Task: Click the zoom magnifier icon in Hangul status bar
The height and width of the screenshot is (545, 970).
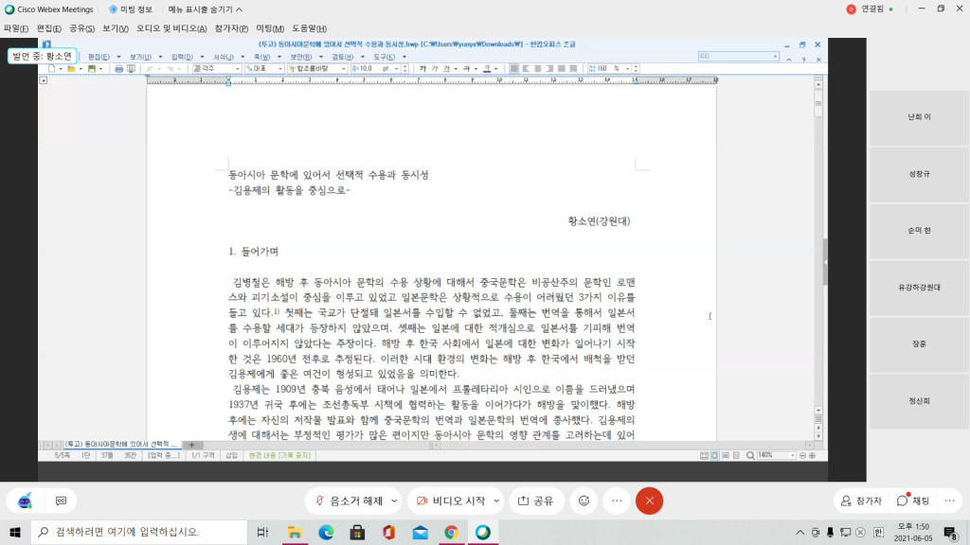Action: (750, 455)
